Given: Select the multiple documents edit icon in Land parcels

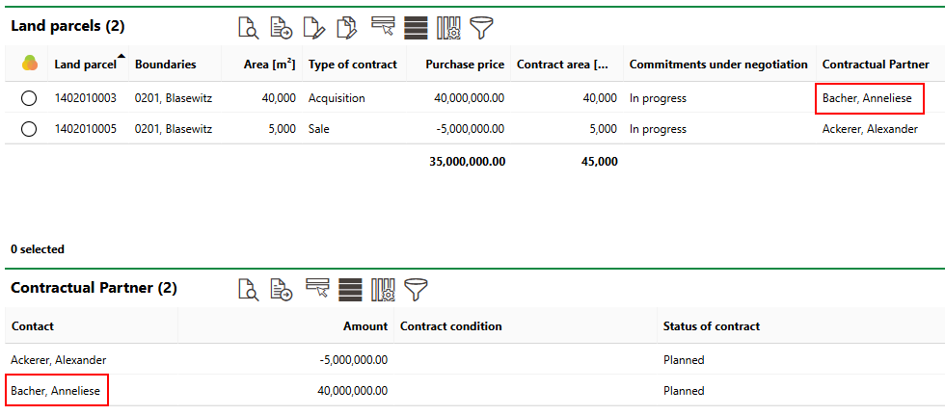Looking at the screenshot, I should coord(347,28).
